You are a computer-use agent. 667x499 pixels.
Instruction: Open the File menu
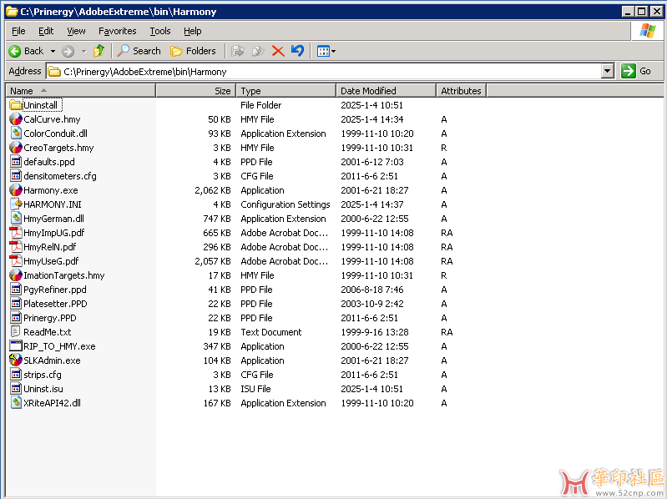(18, 31)
